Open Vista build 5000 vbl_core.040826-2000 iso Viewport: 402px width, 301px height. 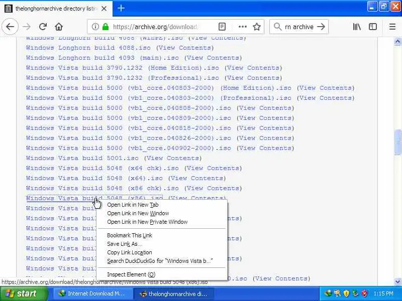[129, 138]
